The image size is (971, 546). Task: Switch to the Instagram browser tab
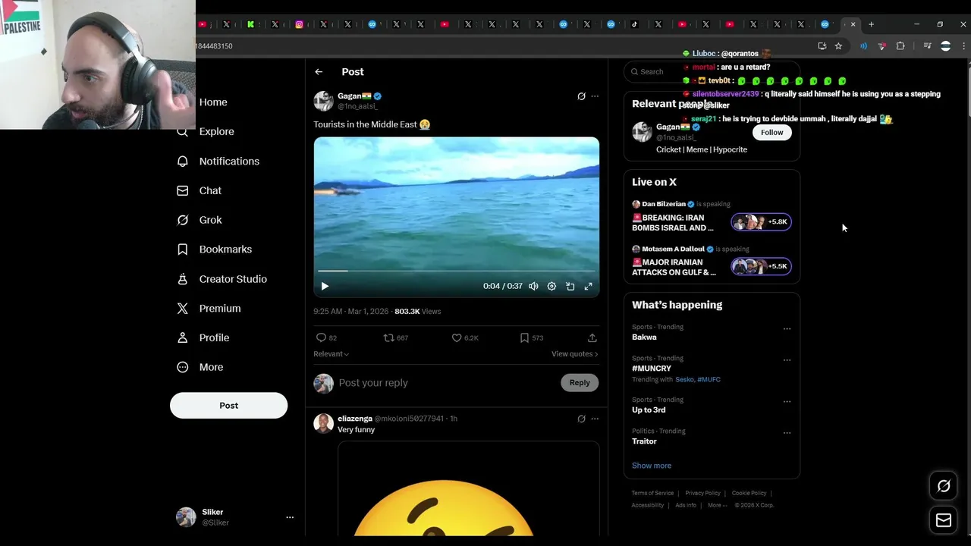(300, 24)
